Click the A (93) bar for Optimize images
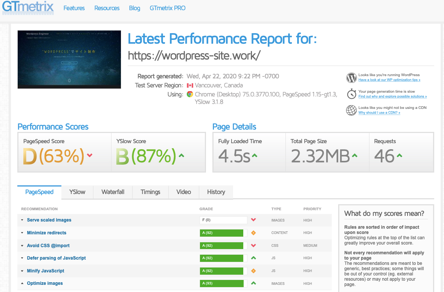444x292 pixels. click(x=223, y=283)
